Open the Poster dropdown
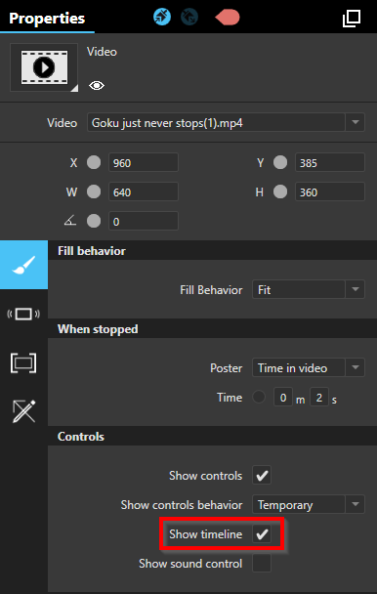377x594 pixels. pyautogui.click(x=309, y=367)
